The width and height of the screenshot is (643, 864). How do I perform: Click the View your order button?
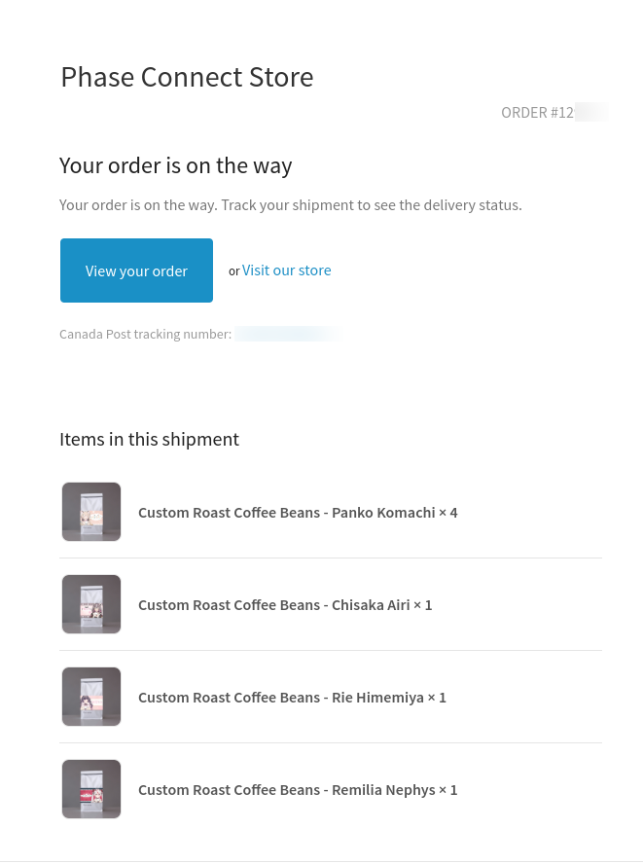(x=136, y=270)
